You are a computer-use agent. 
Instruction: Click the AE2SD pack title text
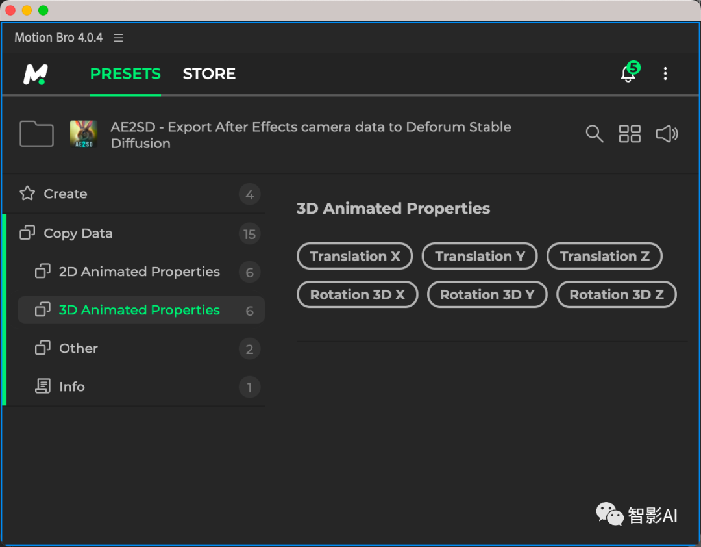(x=311, y=135)
